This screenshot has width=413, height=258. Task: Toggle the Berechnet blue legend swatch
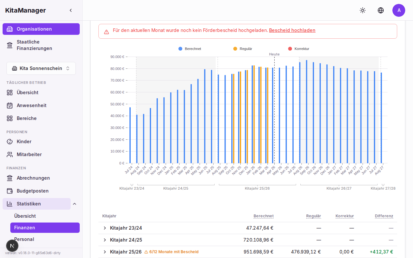[x=180, y=49]
